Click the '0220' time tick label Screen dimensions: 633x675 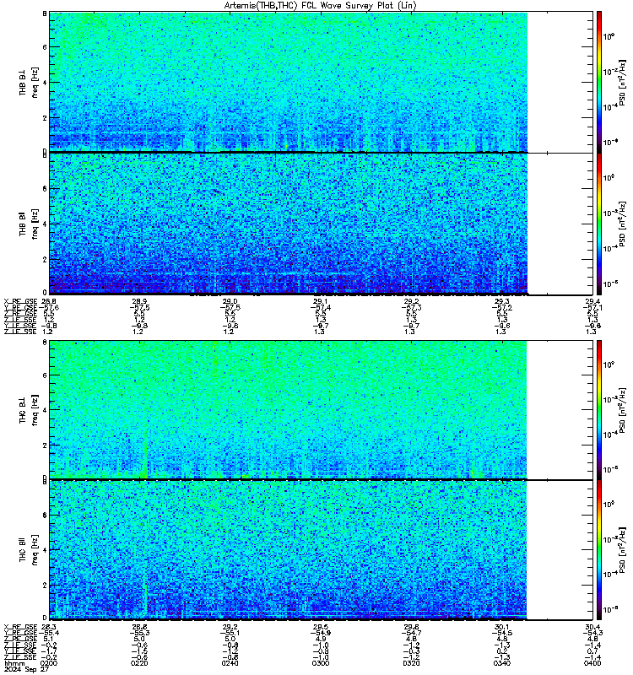pyautogui.click(x=139, y=663)
